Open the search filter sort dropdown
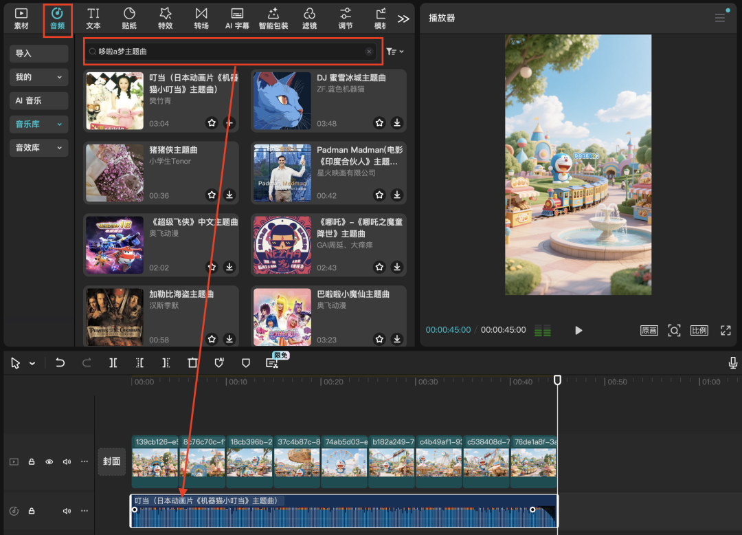Image resolution: width=742 pixels, height=535 pixels. [x=394, y=52]
